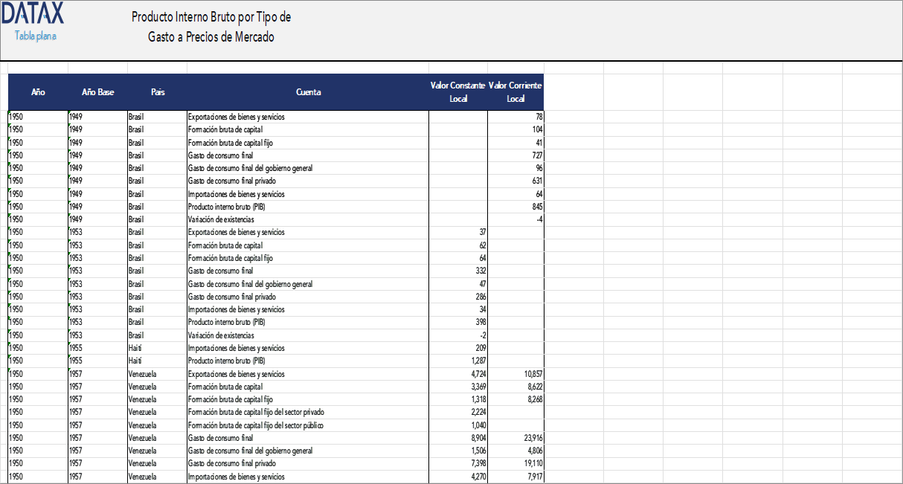Click the DATAX logo
The image size is (903, 484).
[x=33, y=13]
